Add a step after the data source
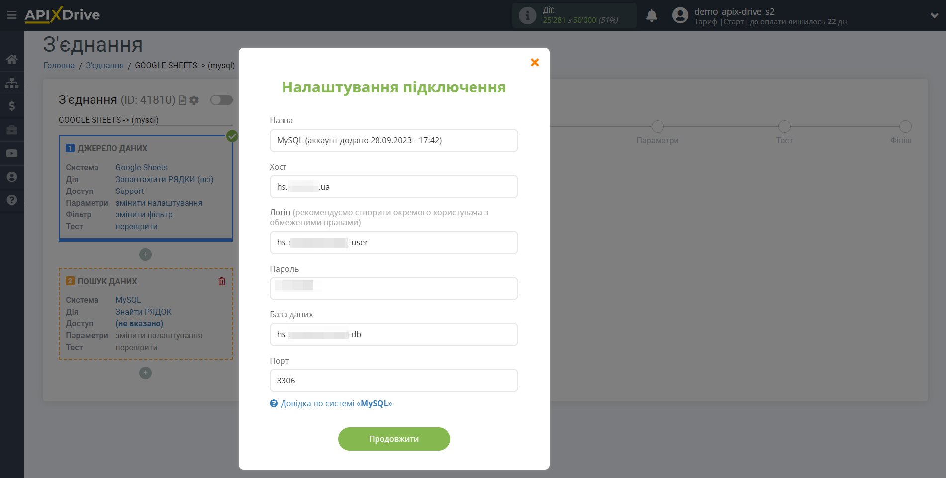Image resolution: width=946 pixels, height=478 pixels. [145, 254]
